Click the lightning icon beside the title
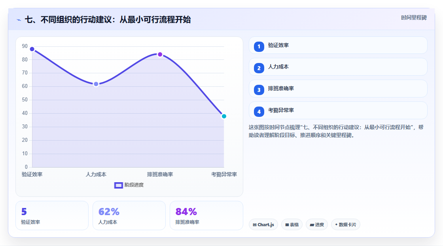The width and height of the screenshot is (443, 246). 19,20
